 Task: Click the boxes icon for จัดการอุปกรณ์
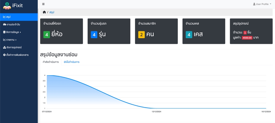click(x=4, y=47)
